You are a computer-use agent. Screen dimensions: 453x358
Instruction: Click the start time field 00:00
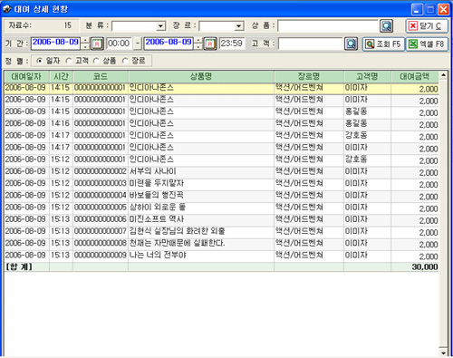coord(119,44)
